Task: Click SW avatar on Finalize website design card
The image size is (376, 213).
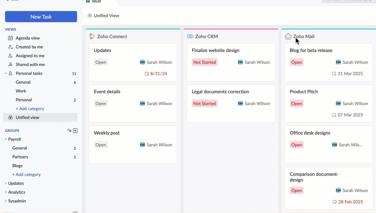Action: click(x=240, y=62)
